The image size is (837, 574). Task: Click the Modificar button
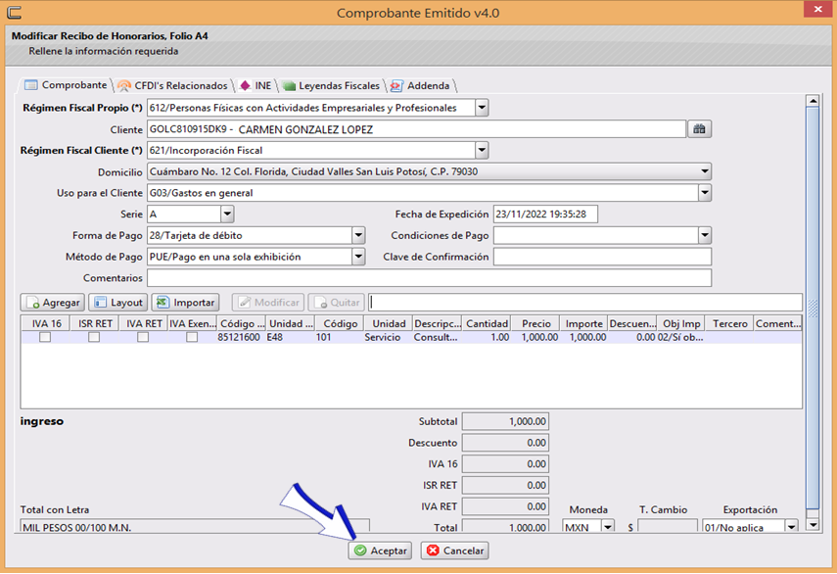point(268,303)
